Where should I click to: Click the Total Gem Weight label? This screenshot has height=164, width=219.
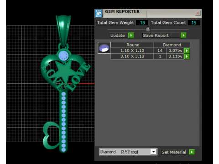[115, 23]
